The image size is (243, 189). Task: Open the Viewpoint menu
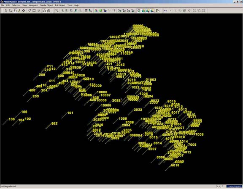click(x=33, y=5)
